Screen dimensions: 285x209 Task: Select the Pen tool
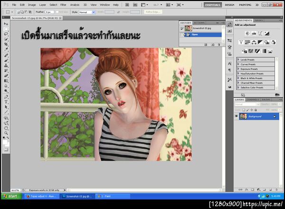[x=6, y=97]
